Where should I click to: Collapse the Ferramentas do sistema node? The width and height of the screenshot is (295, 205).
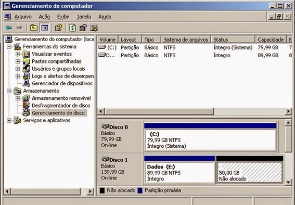click(9, 47)
